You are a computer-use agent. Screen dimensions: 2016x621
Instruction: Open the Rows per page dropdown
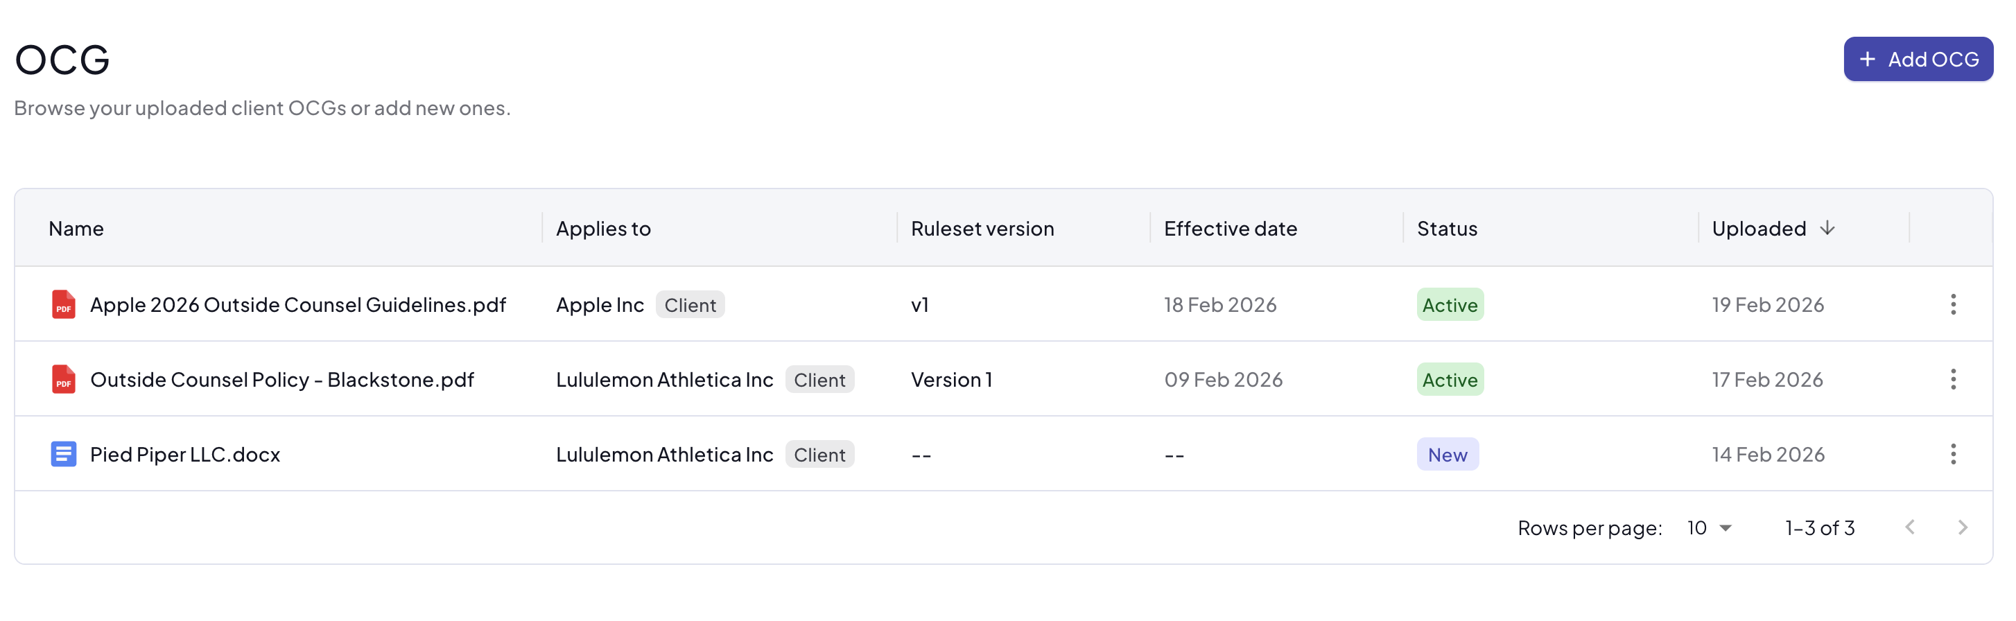(1709, 528)
